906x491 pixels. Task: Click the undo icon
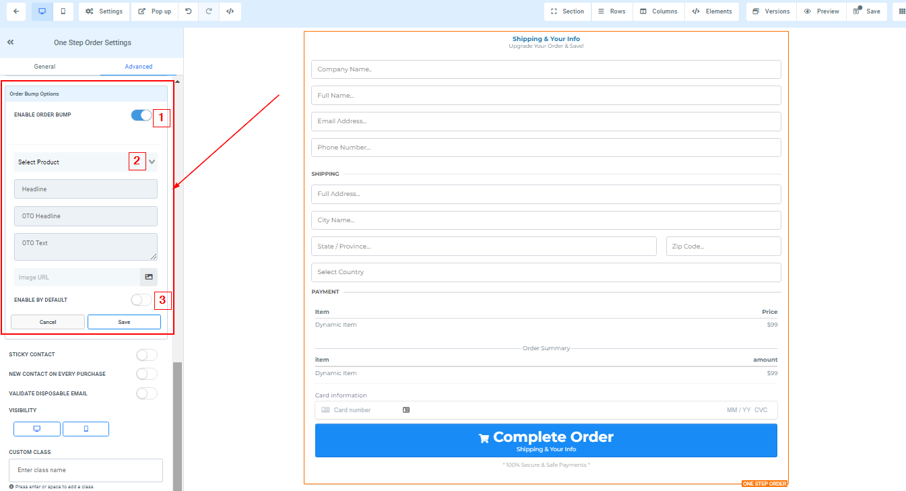[188, 11]
